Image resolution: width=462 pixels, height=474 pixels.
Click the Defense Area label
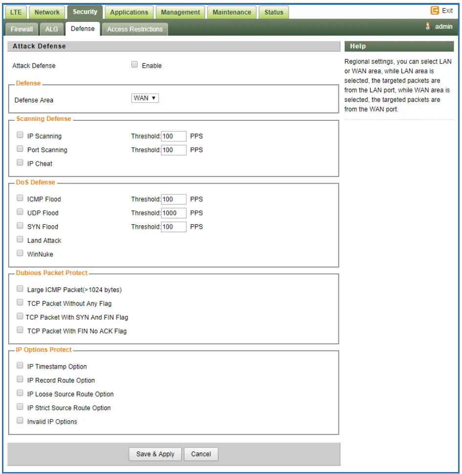pos(34,100)
